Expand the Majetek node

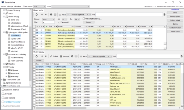4,64
